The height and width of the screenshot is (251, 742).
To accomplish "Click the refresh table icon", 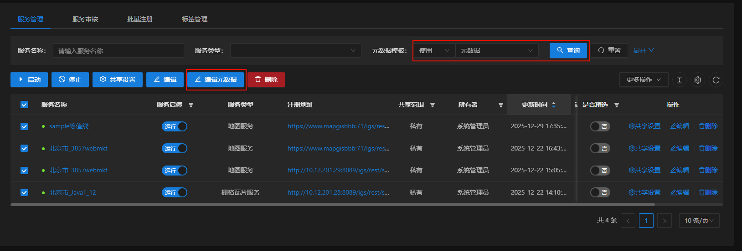I will (716, 80).
